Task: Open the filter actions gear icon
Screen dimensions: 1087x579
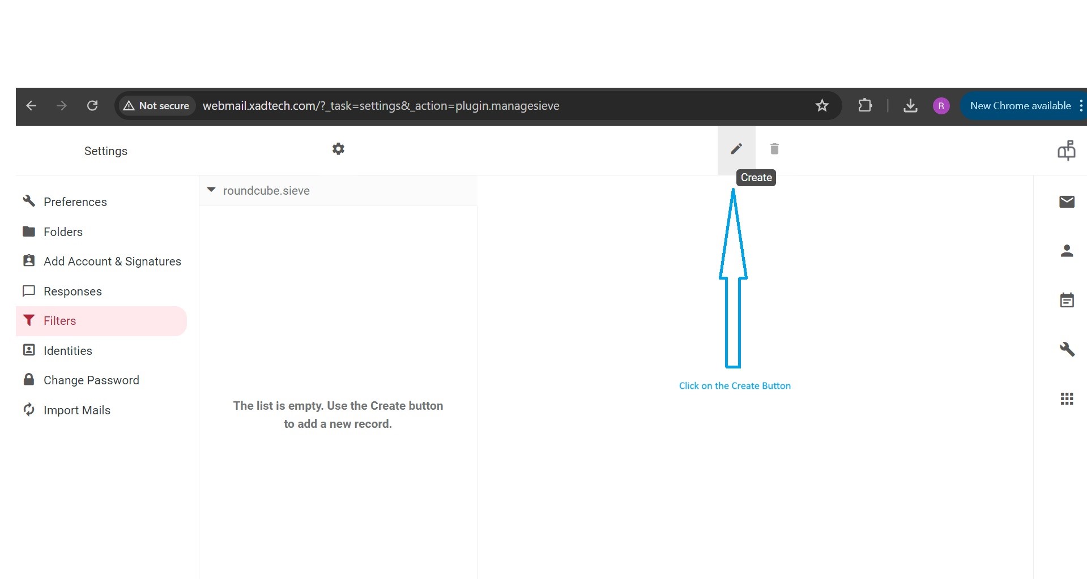Action: [338, 149]
